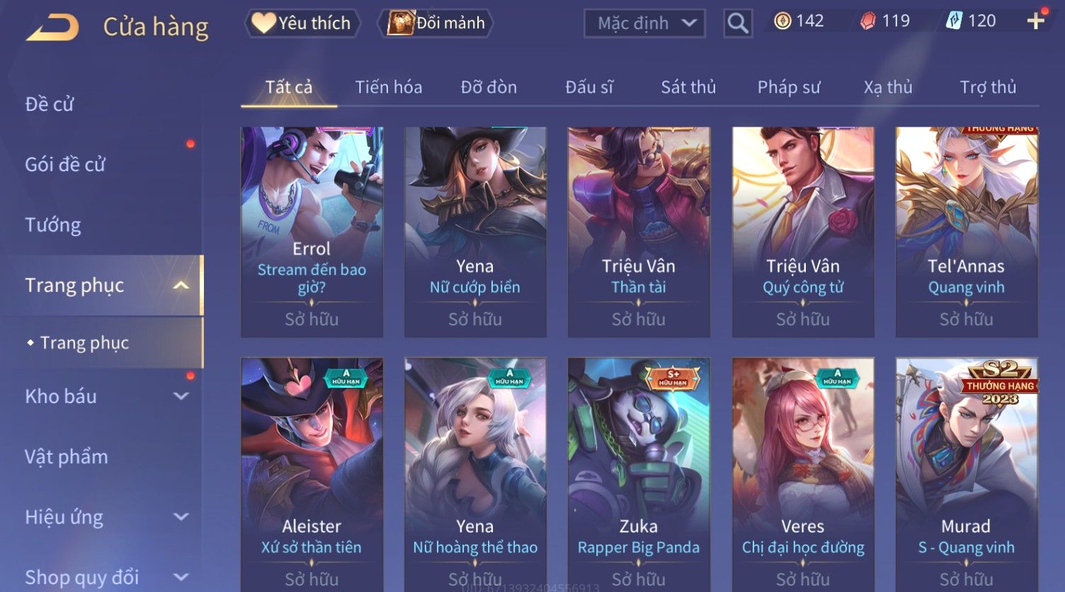Select the Zuka Rapper Big Panda skin
The image size is (1065, 592).
pos(639,474)
